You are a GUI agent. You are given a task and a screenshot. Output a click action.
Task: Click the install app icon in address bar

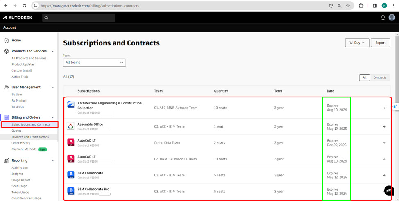click(x=331, y=6)
